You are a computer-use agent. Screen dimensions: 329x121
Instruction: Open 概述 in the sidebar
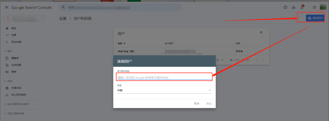coord(14,28)
